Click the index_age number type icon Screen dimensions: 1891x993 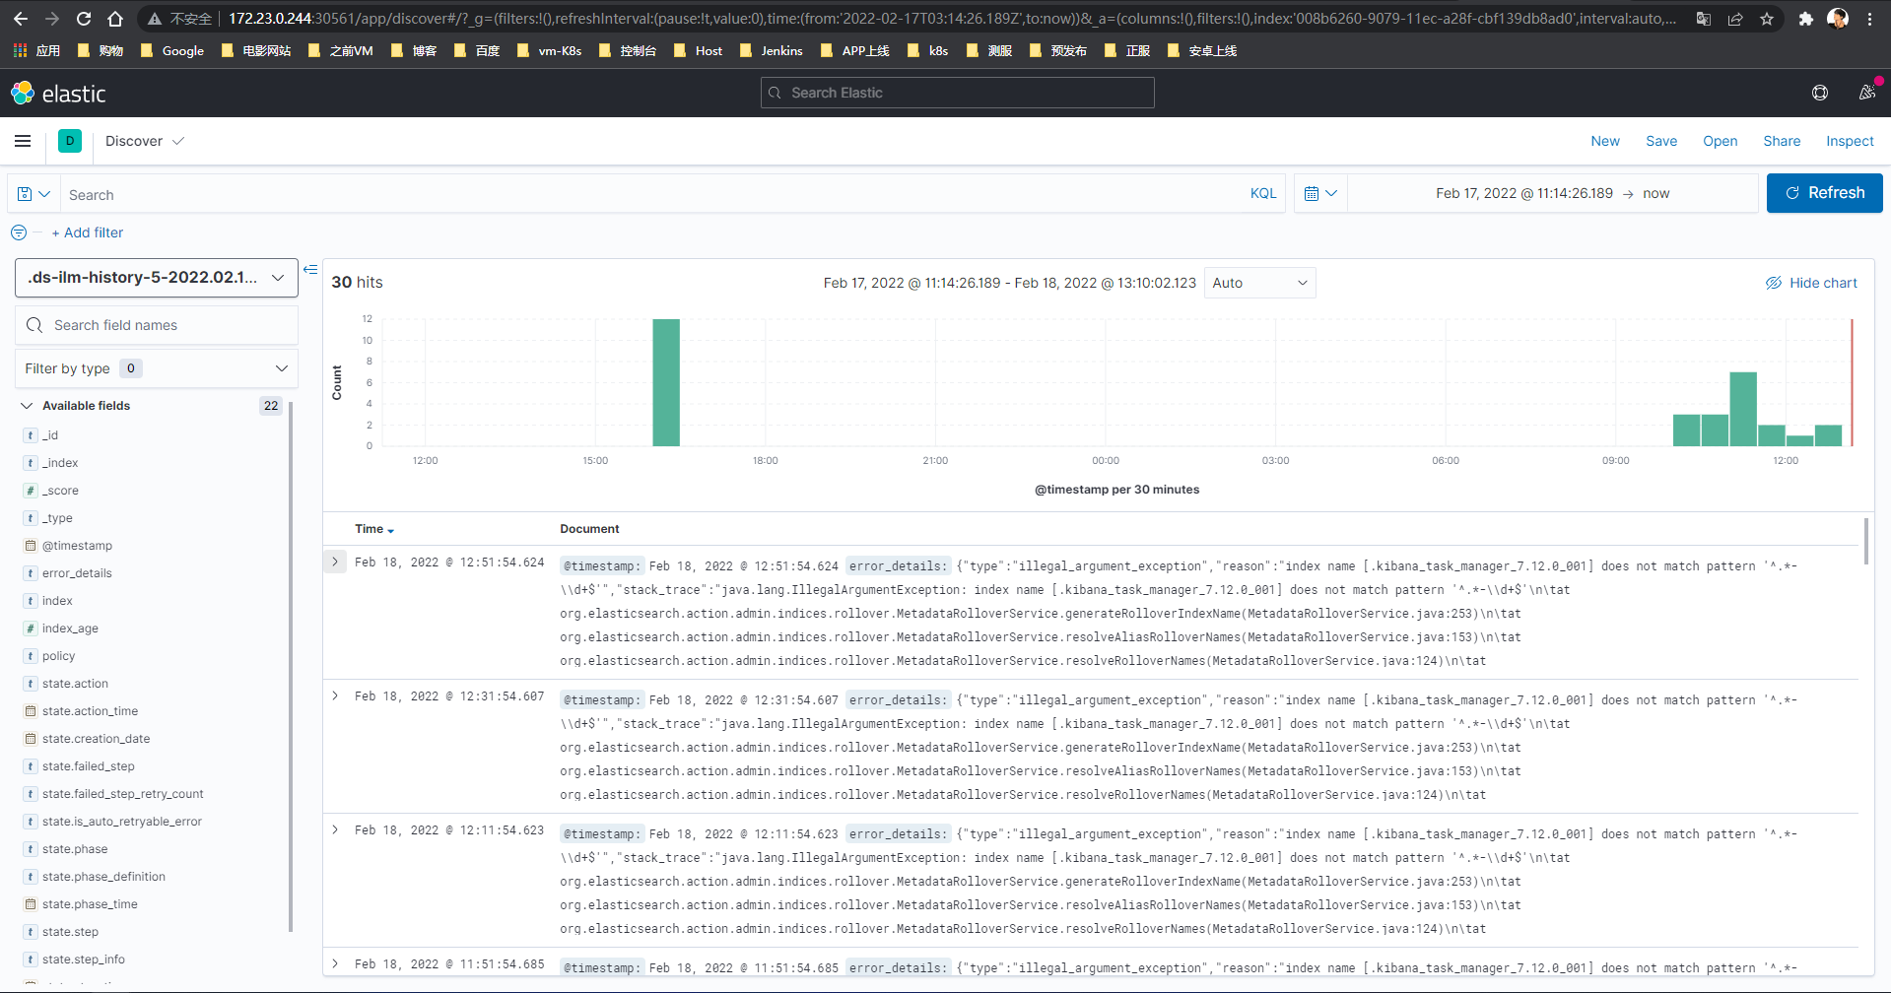pyautogui.click(x=31, y=629)
